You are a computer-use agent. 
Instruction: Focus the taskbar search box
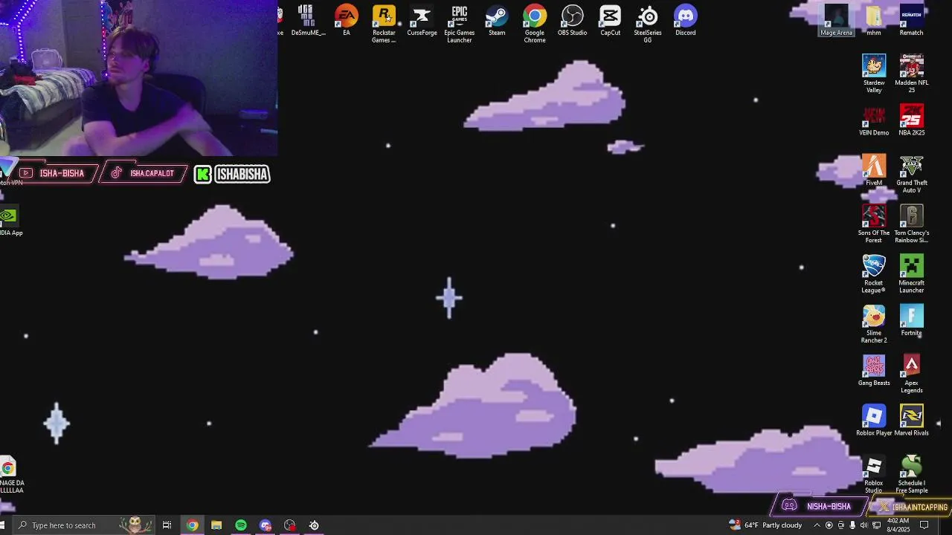pyautogui.click(x=83, y=525)
